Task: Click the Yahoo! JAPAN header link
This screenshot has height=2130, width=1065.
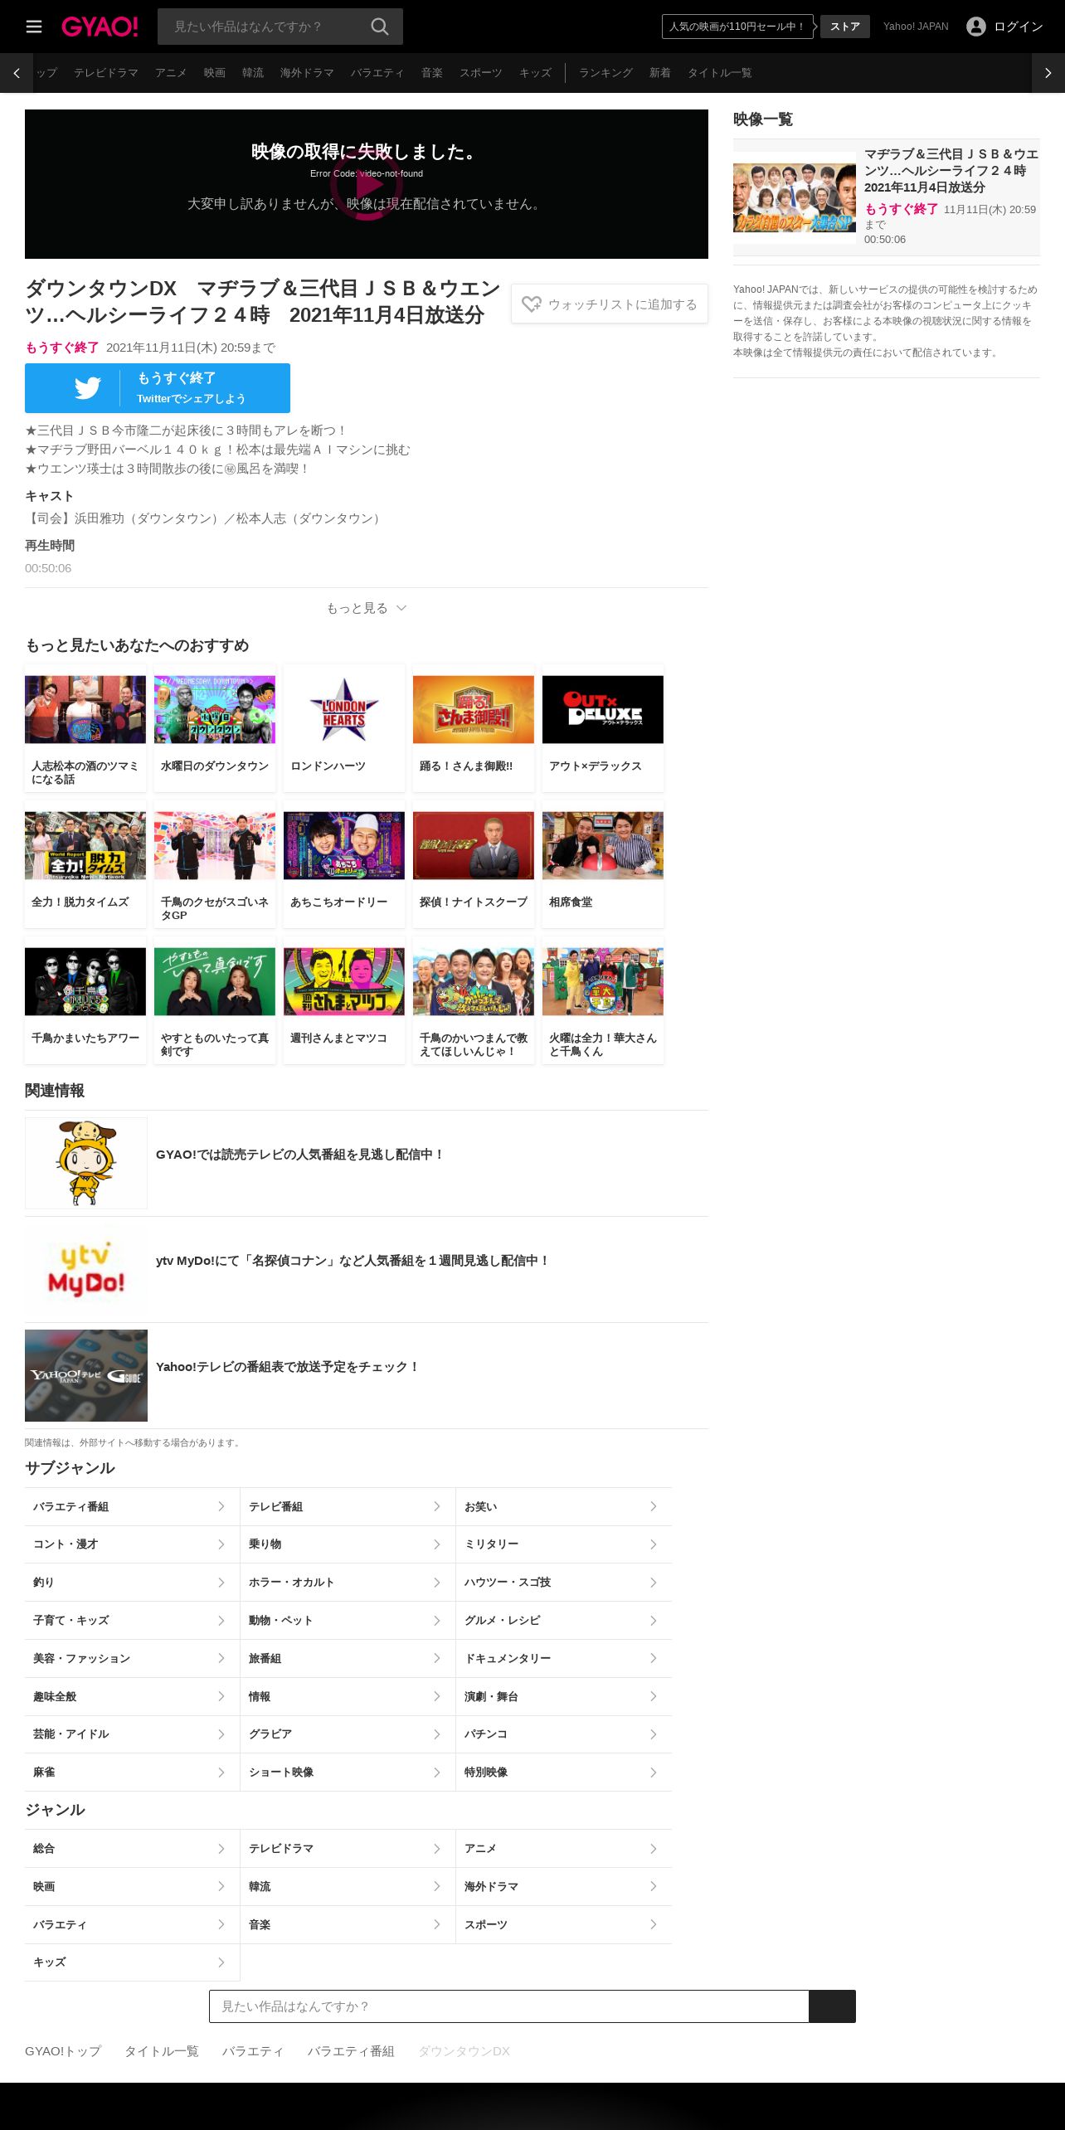Action: pyautogui.click(x=916, y=27)
